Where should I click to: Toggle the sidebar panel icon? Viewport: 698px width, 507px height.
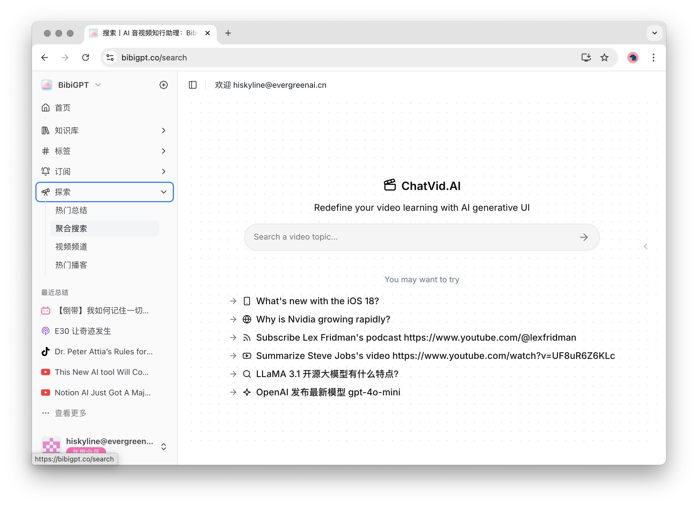pyautogui.click(x=193, y=85)
